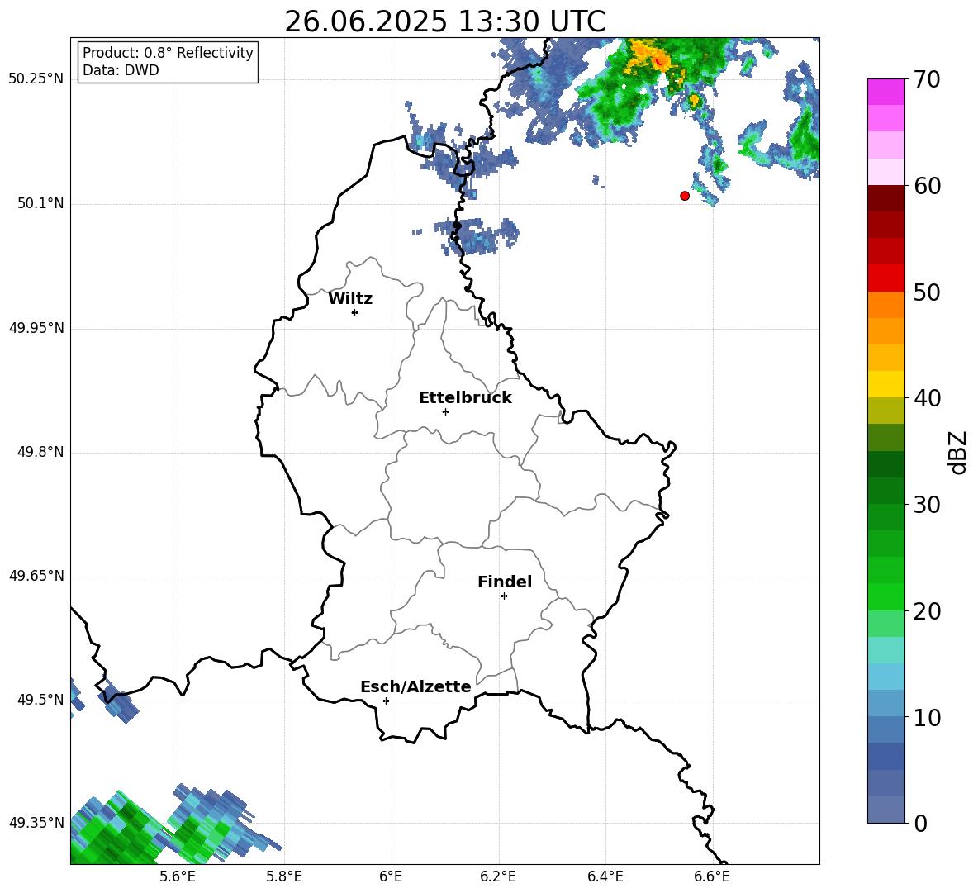This screenshot has height=893, width=978.
Task: Click the longitude label 5.6°E
Action: point(178,876)
